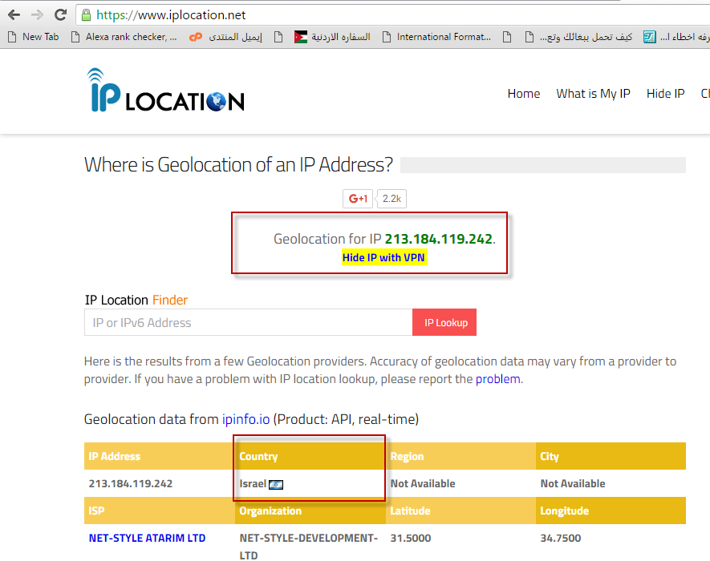Click the Organization header cell

[x=310, y=511]
